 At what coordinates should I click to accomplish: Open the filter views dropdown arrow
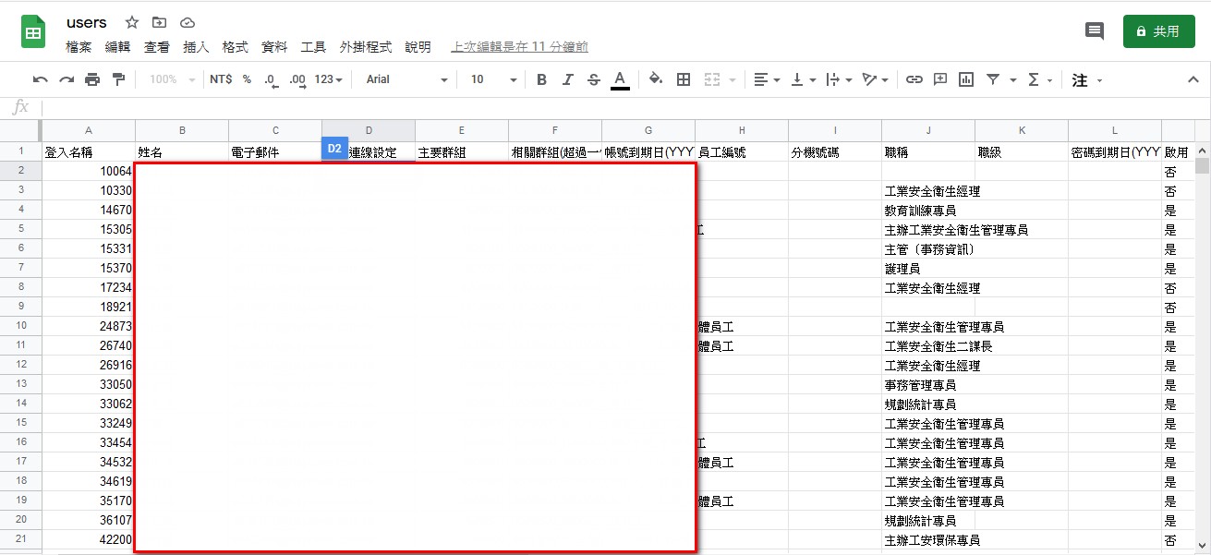coord(1013,79)
